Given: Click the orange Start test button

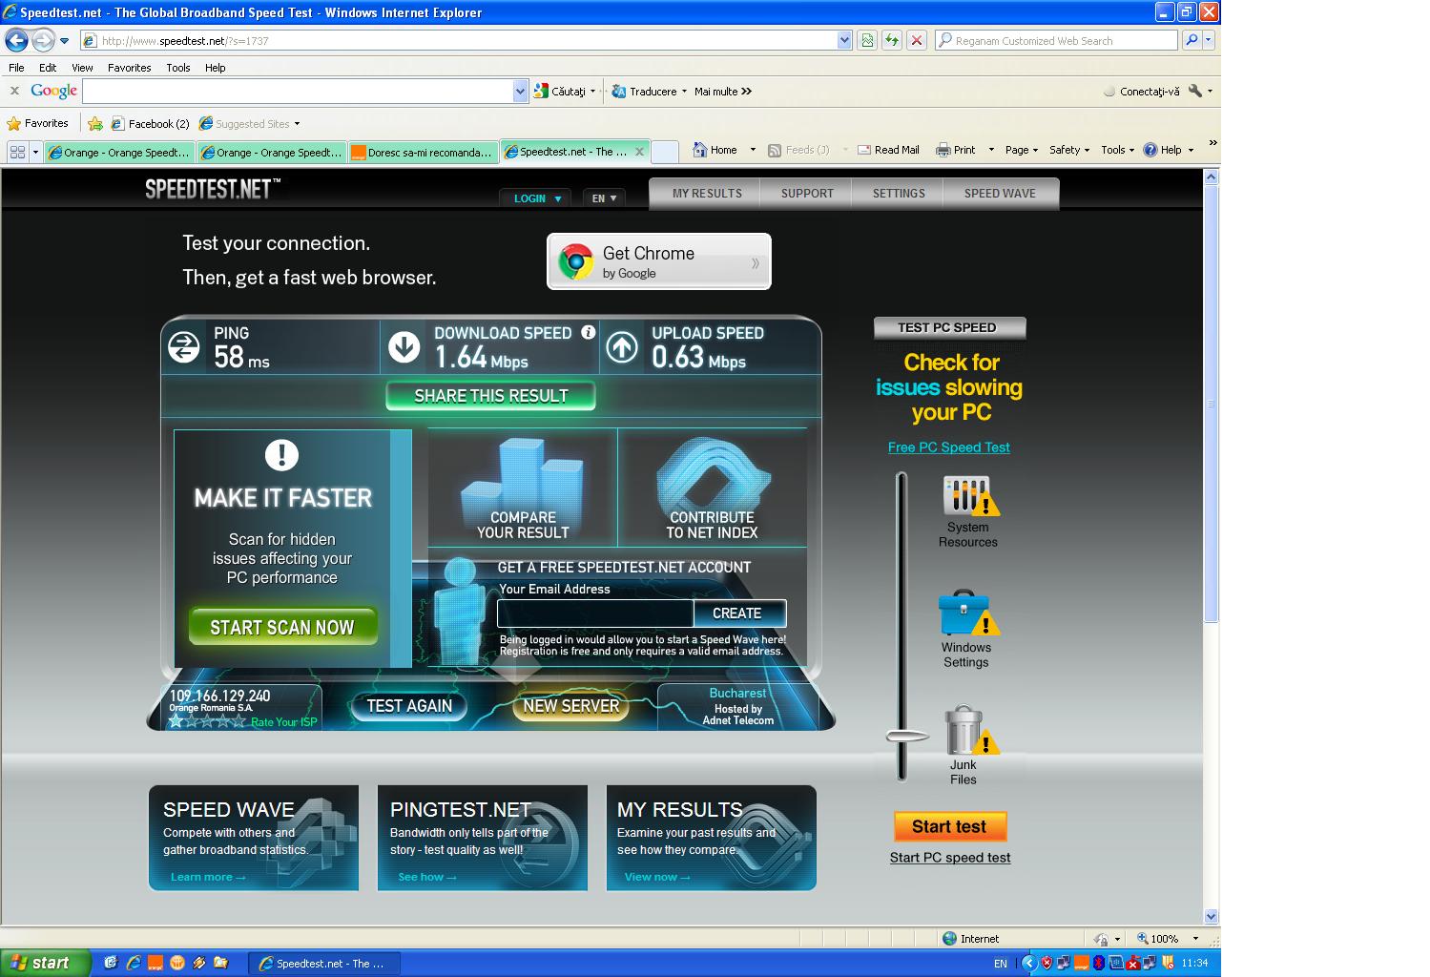Looking at the screenshot, I should [x=949, y=826].
